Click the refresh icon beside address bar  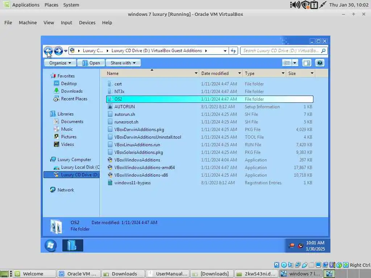pyautogui.click(x=233, y=51)
